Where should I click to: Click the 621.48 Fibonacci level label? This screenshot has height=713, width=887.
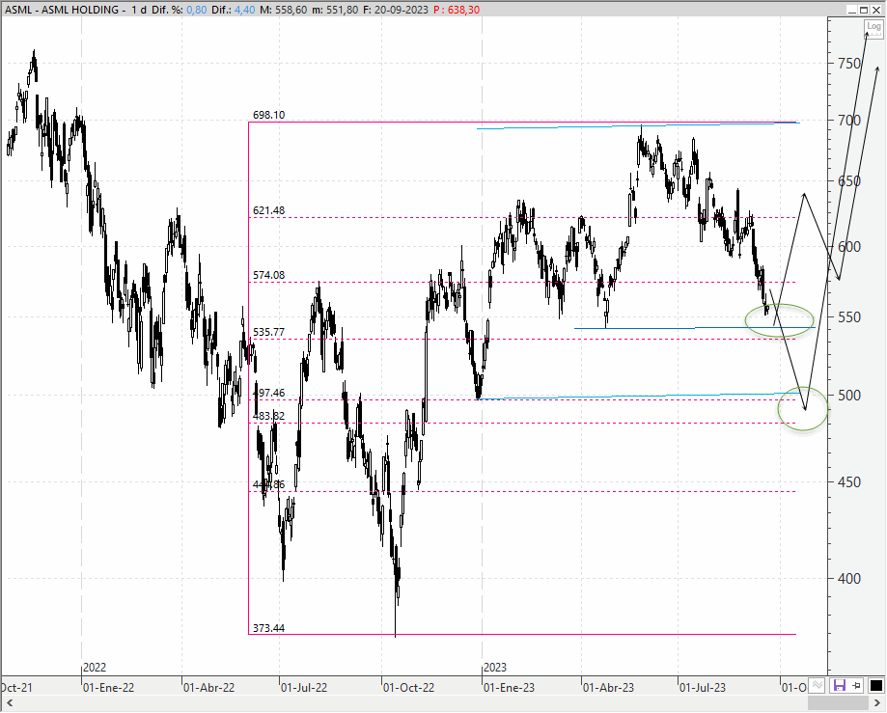tap(268, 210)
